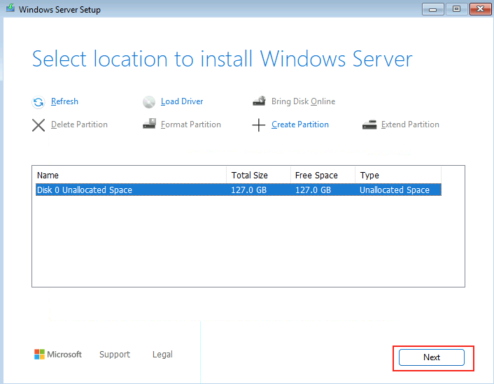494x384 pixels.
Task: Open the Load Driver link
Action: [182, 101]
